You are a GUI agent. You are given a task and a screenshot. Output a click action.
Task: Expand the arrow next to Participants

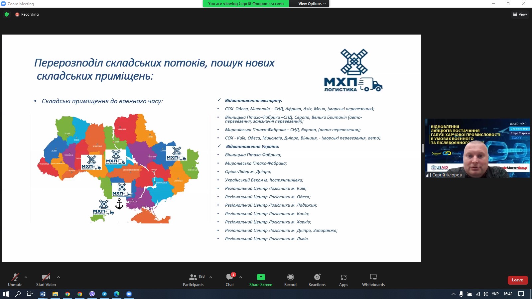point(211,277)
